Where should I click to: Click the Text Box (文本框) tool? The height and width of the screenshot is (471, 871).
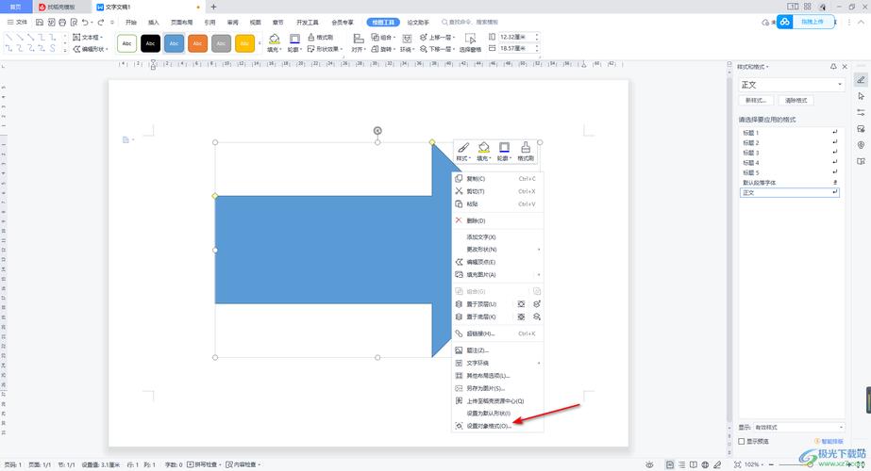89,37
